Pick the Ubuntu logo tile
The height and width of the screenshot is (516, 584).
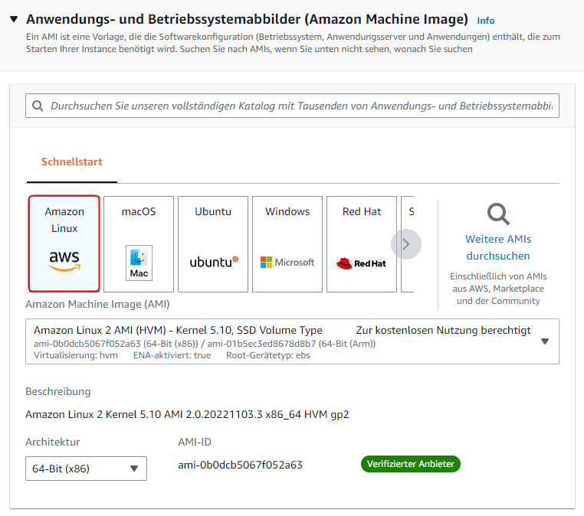pyautogui.click(x=213, y=243)
